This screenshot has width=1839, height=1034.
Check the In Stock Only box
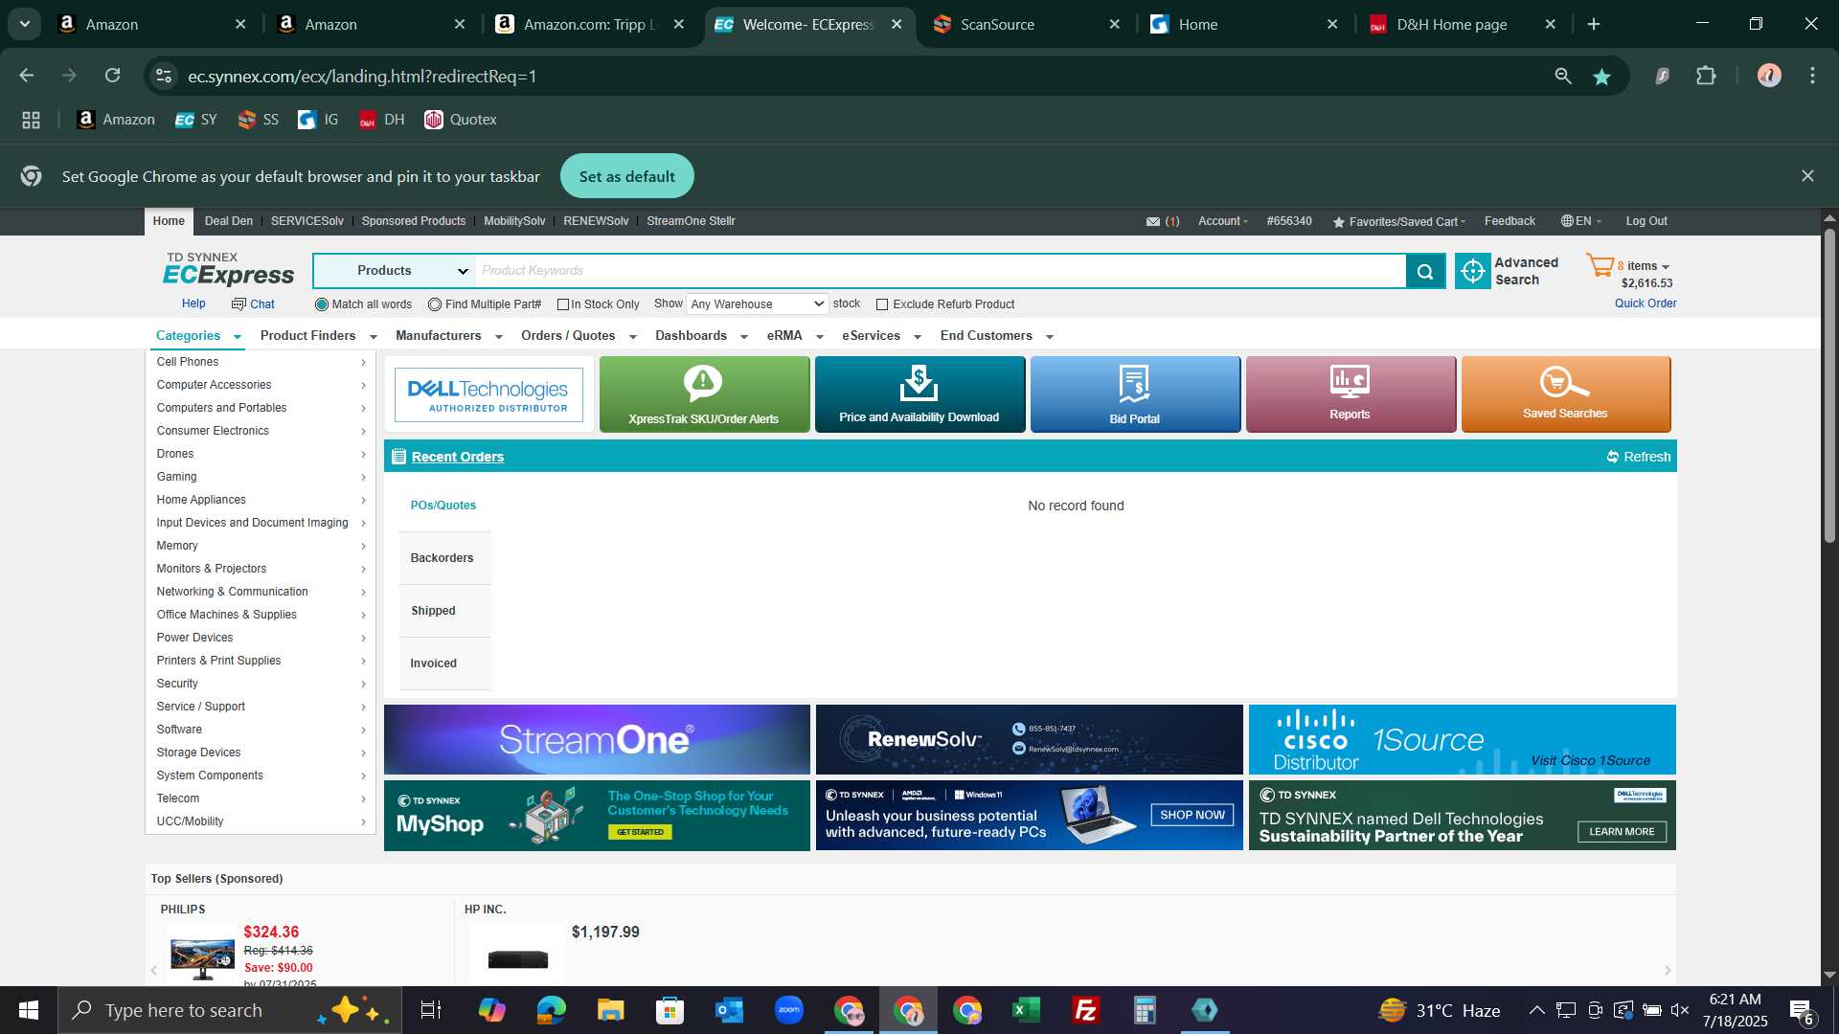pyautogui.click(x=563, y=304)
